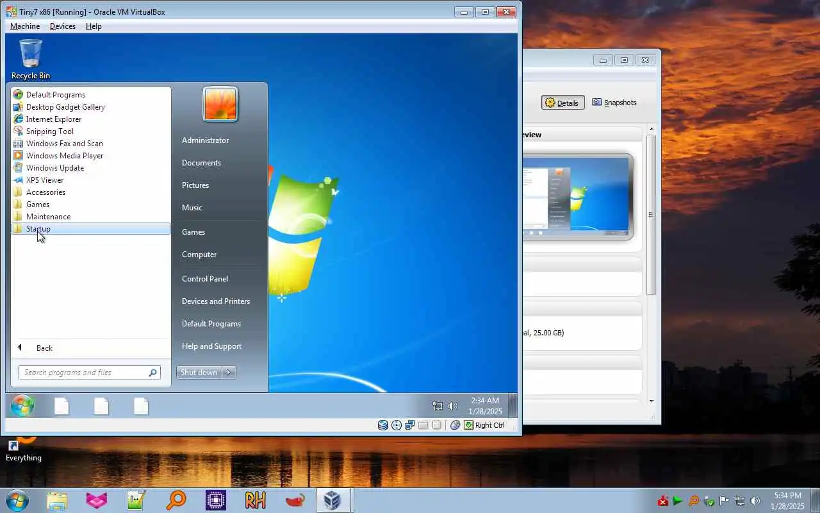This screenshot has width=820, height=513.
Task: Open the purple chip app on host taskbar
Action: click(216, 500)
